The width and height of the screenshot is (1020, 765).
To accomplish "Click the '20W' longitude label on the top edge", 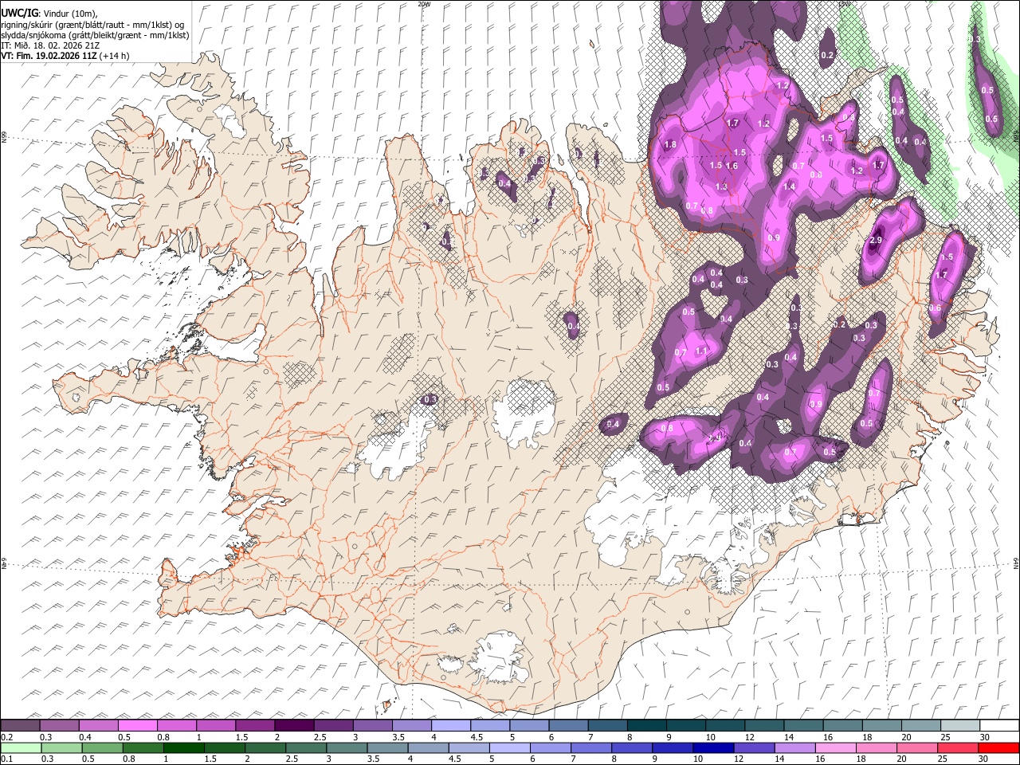I will tap(424, 4).
